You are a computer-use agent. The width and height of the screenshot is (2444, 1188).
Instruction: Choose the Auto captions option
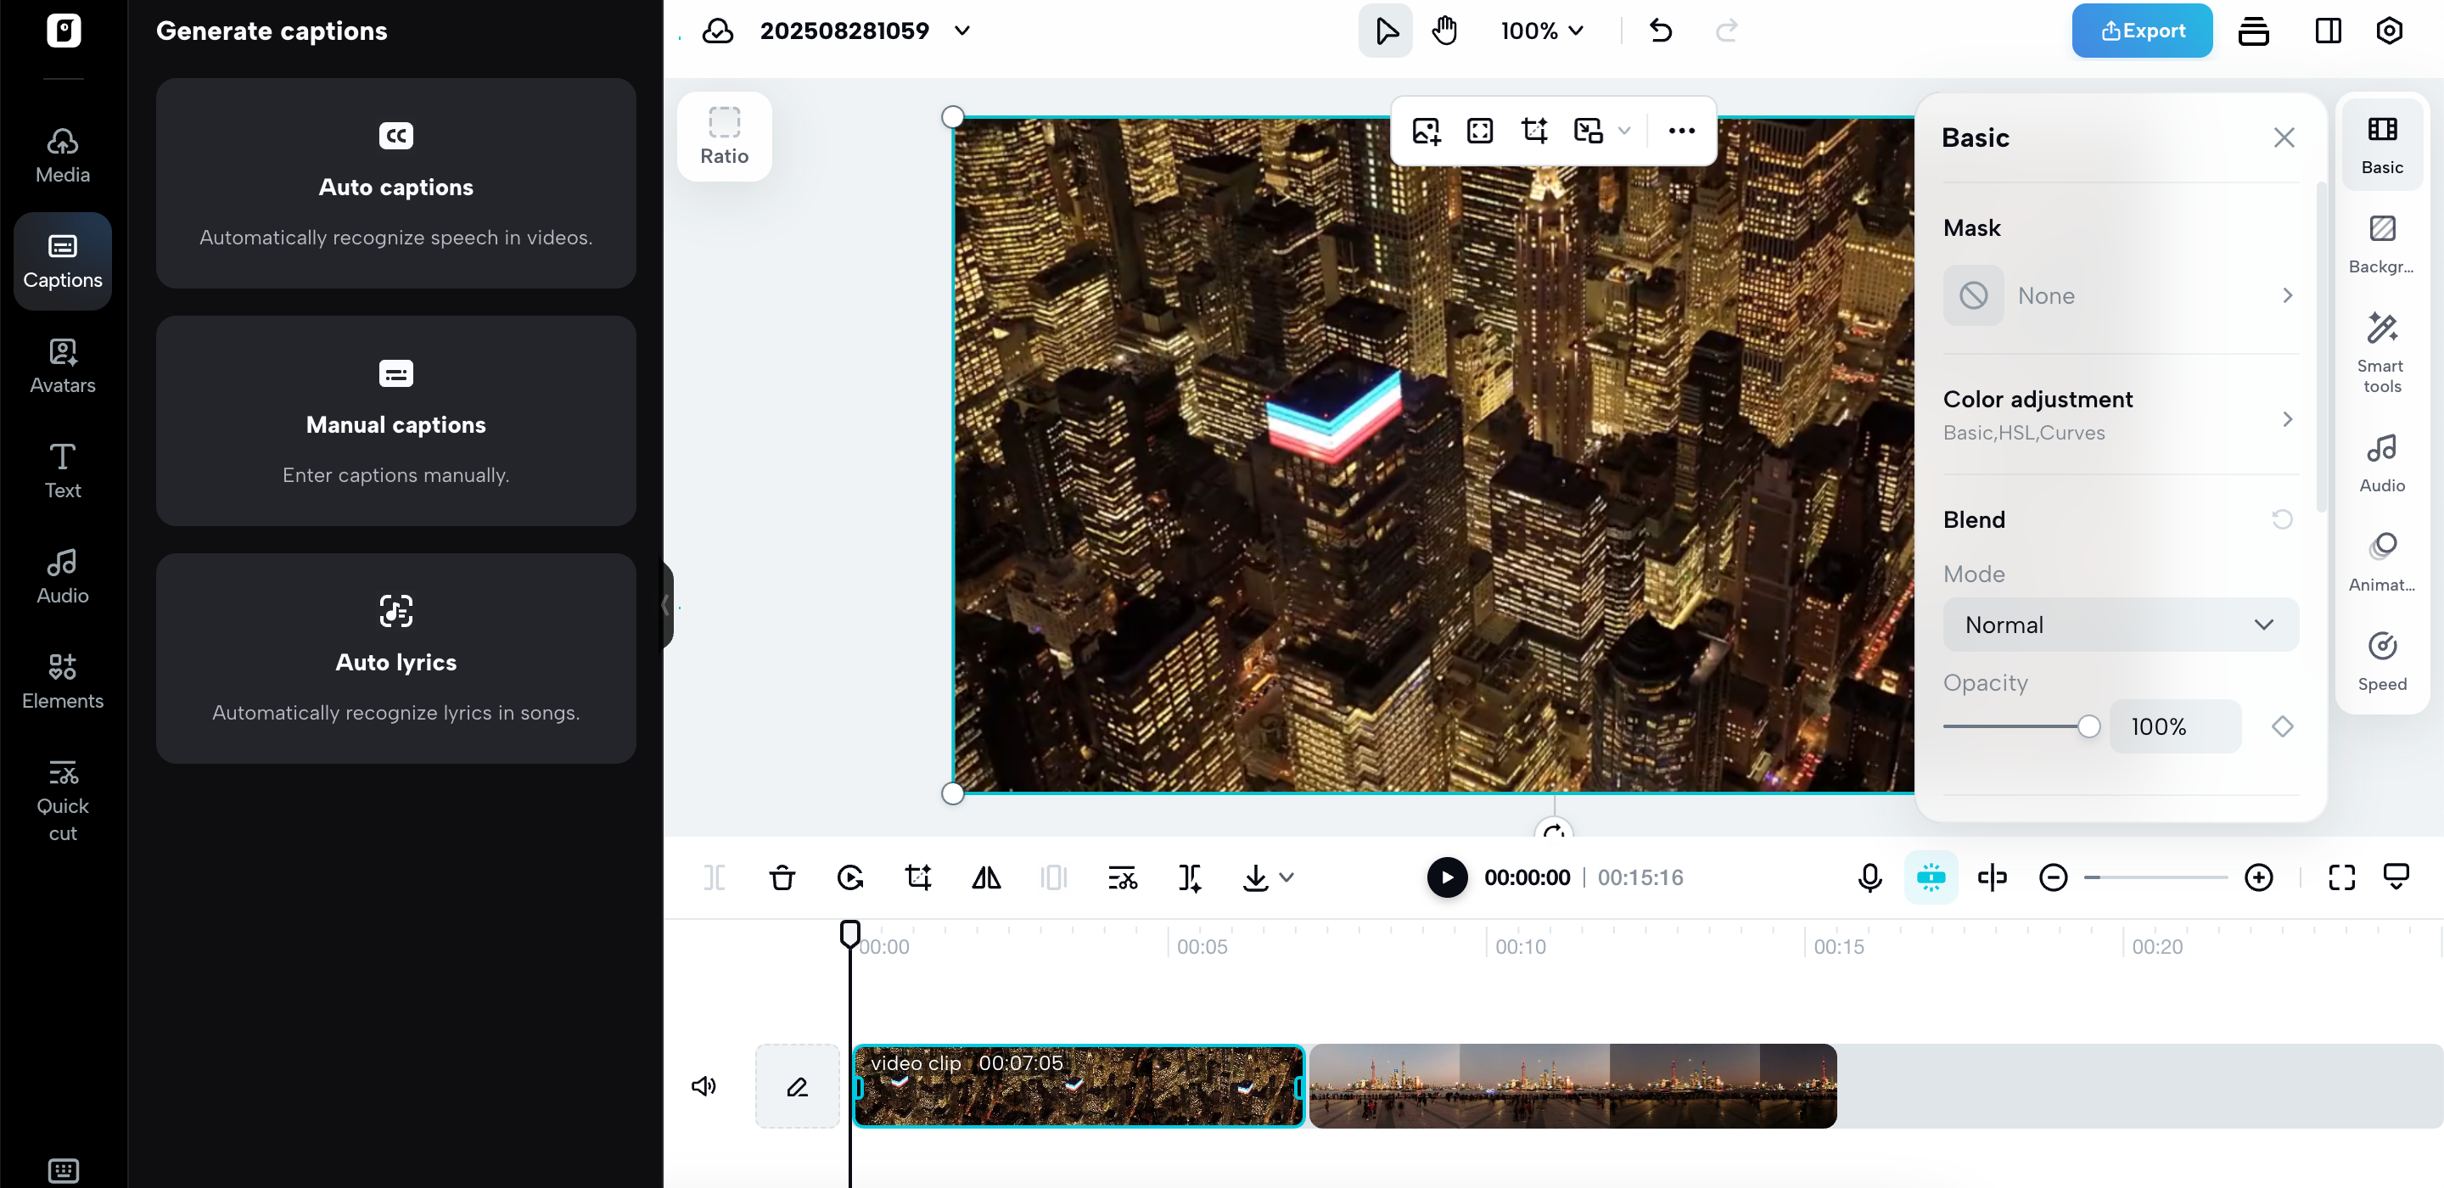coord(395,184)
